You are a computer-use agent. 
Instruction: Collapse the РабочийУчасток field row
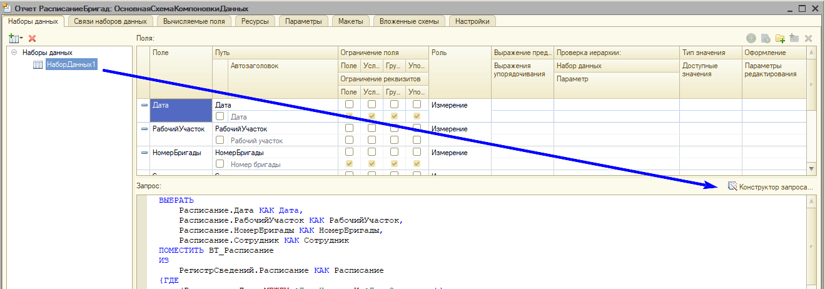pyautogui.click(x=144, y=129)
